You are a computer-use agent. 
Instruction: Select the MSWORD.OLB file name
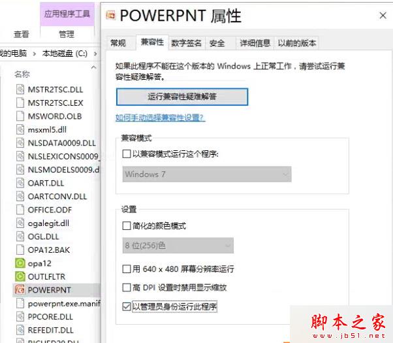pos(55,116)
